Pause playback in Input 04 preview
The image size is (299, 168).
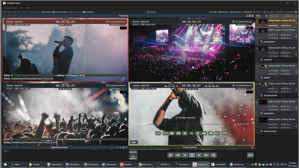click(191, 133)
